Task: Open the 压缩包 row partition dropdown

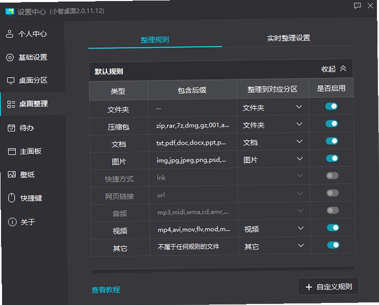Action: [273, 124]
